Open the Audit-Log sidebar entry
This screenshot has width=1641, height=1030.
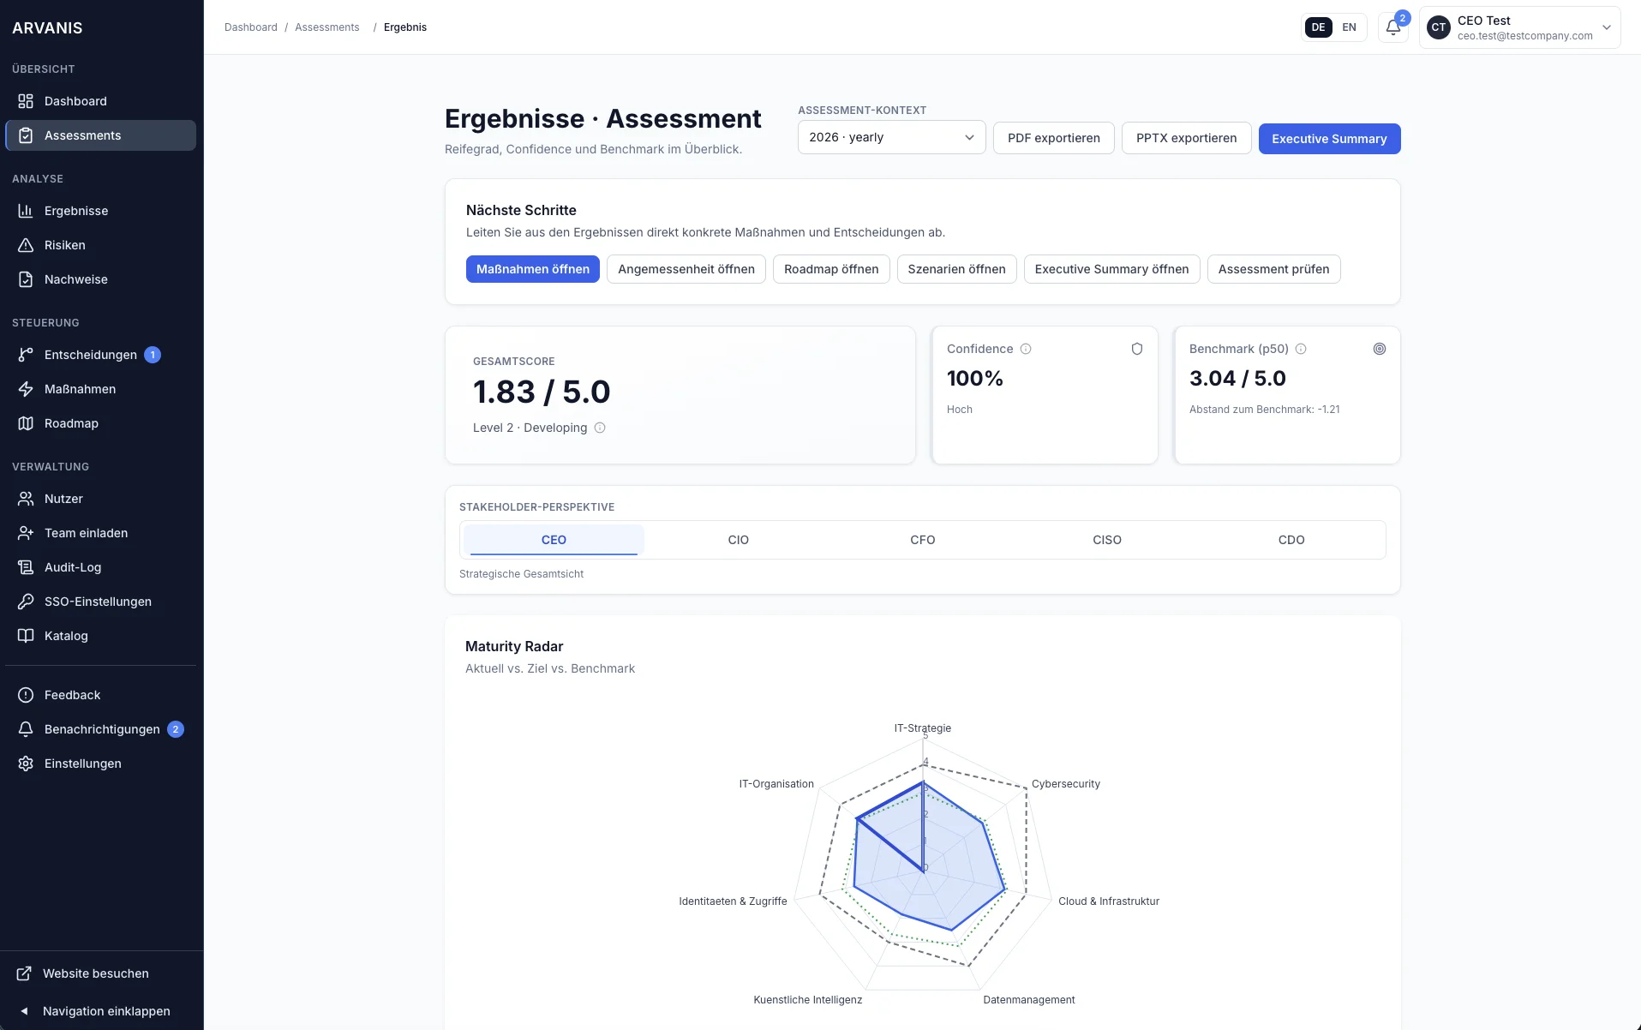[x=72, y=567]
